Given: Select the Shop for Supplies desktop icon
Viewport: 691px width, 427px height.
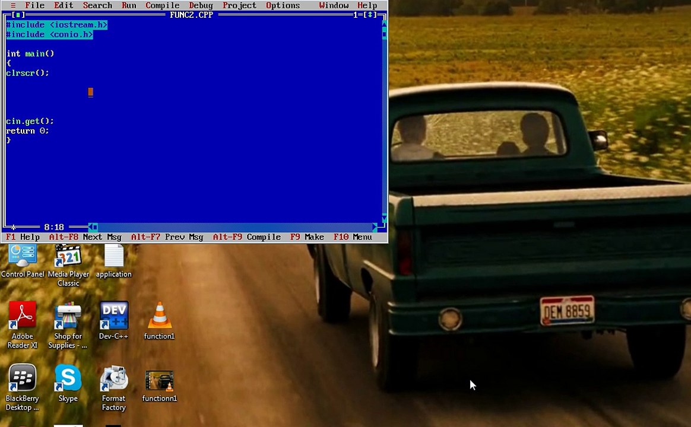Looking at the screenshot, I should pyautogui.click(x=68, y=326).
